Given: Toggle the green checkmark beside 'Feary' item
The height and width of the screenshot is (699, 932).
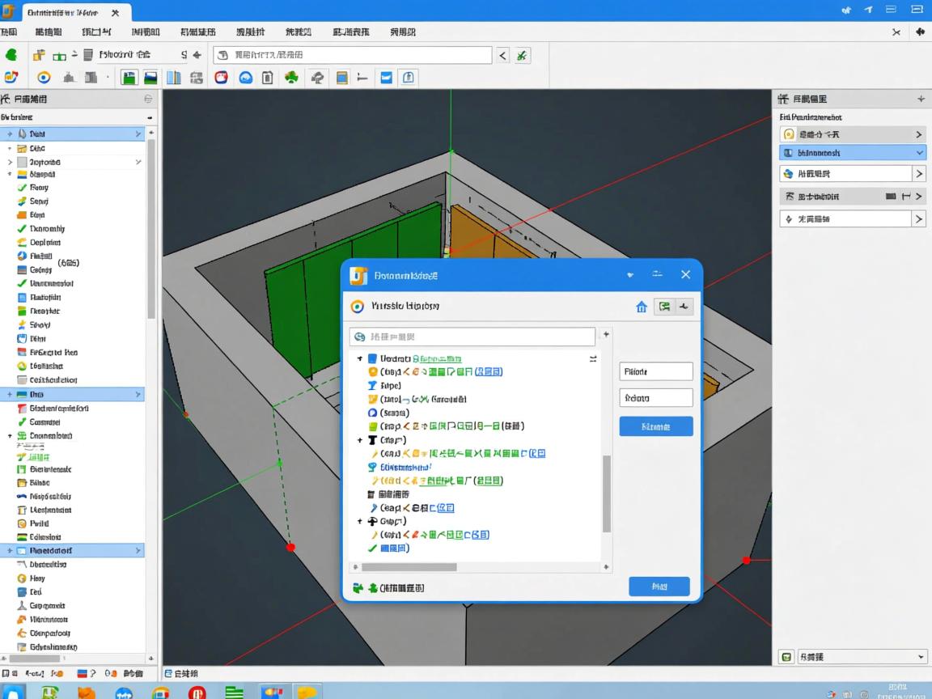Looking at the screenshot, I should (x=22, y=188).
